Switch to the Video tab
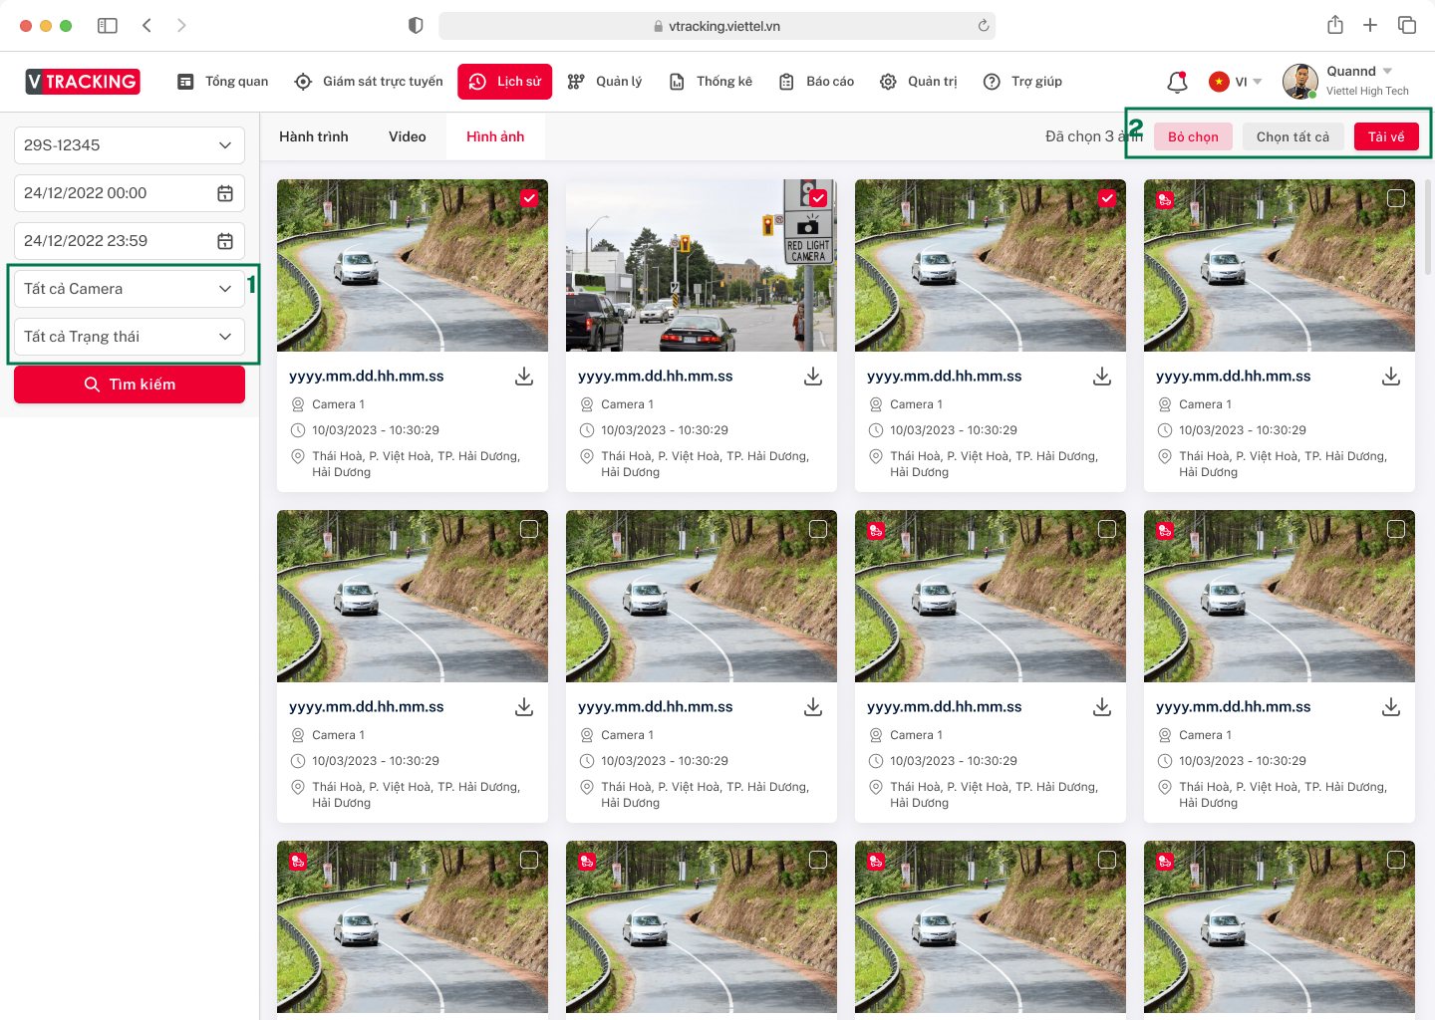Viewport: 1435px width, 1020px height. pyautogui.click(x=408, y=136)
